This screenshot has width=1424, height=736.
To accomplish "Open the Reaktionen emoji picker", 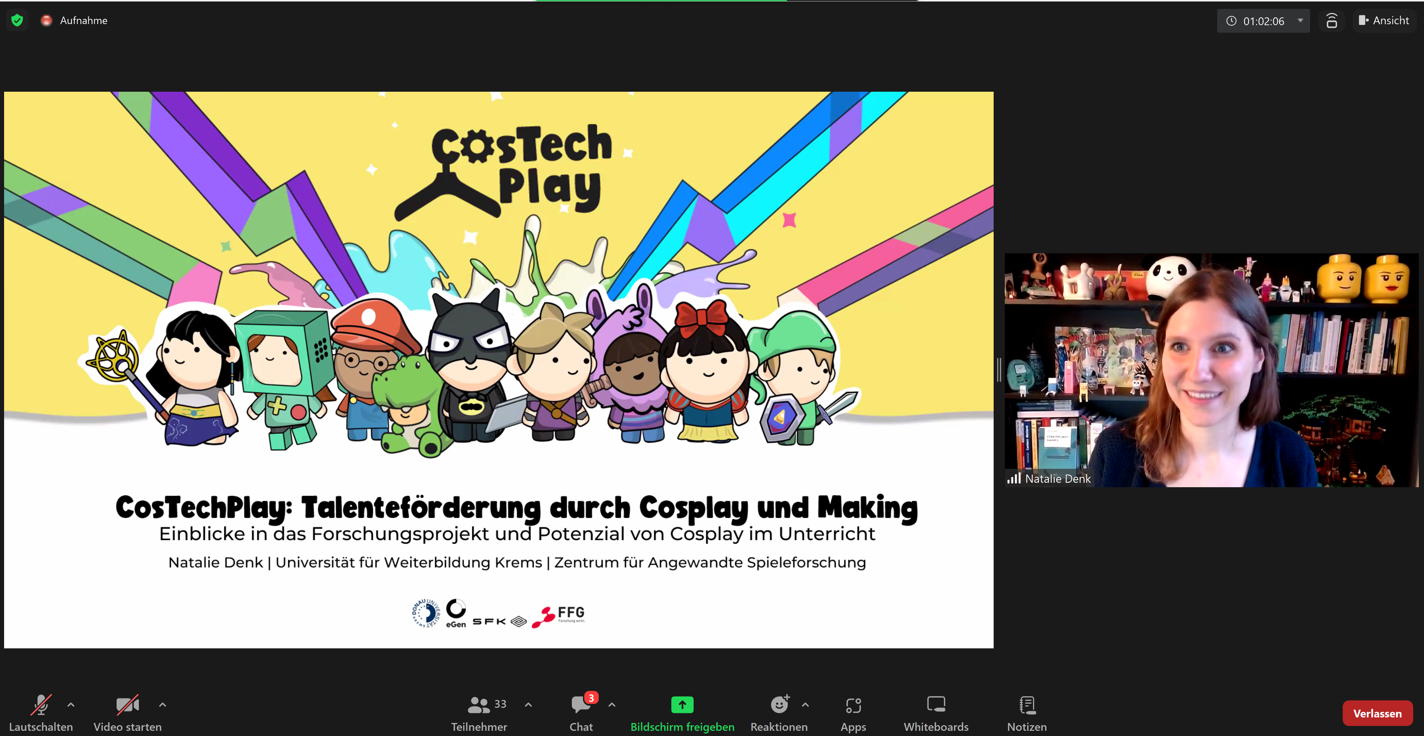I will tap(779, 713).
